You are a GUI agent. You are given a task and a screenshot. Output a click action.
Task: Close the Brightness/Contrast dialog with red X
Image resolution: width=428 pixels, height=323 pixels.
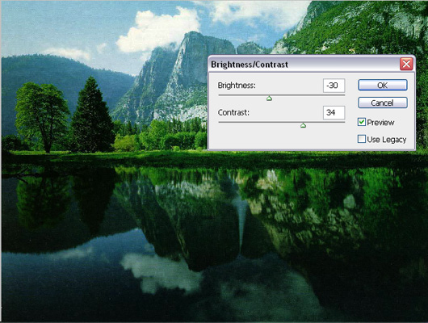(406, 64)
